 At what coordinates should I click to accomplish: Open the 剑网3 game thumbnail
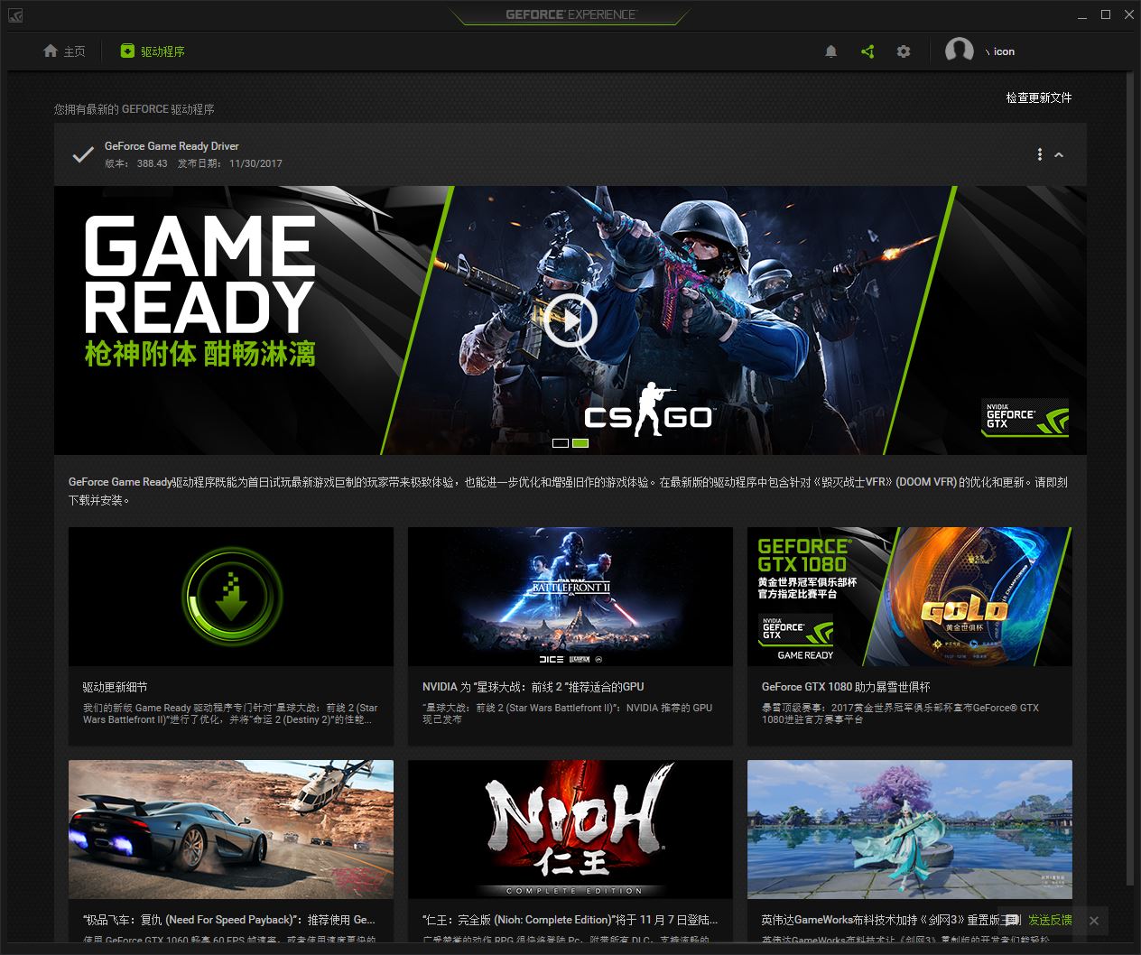[910, 830]
